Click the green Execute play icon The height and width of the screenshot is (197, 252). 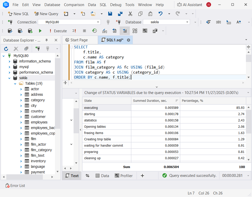click(40, 31)
